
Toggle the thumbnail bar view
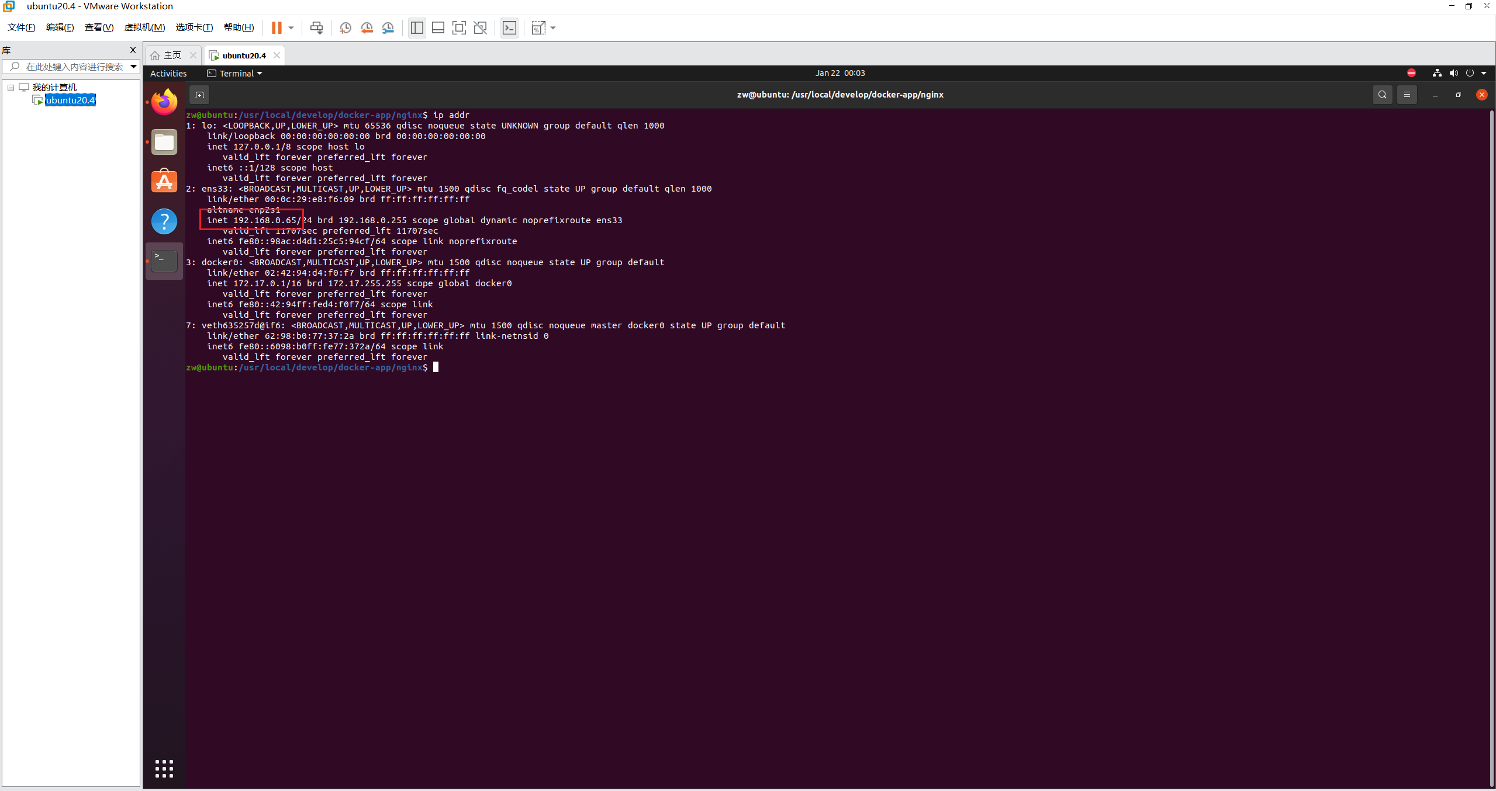coord(438,27)
